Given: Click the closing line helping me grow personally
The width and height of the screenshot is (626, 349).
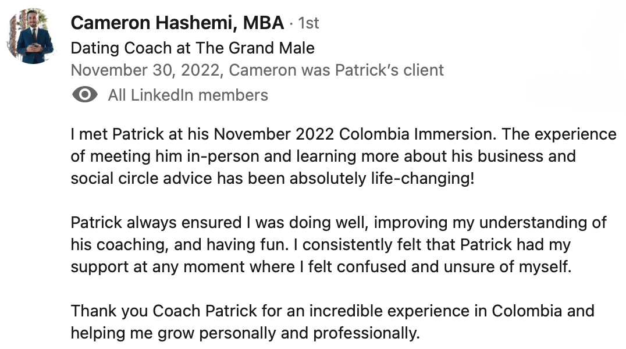Looking at the screenshot, I should (245, 333).
